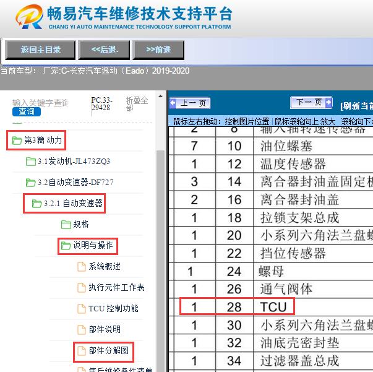The width and height of the screenshot is (373, 372).
Task: Click the 离合器封油盖固定 table cell
Action: (x=316, y=182)
